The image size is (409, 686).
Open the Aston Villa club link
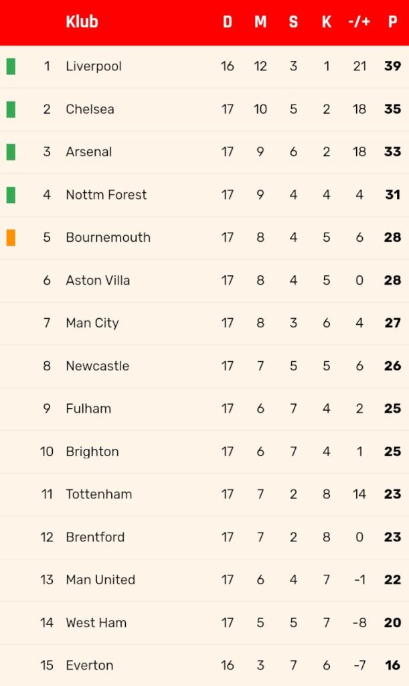pos(98,281)
